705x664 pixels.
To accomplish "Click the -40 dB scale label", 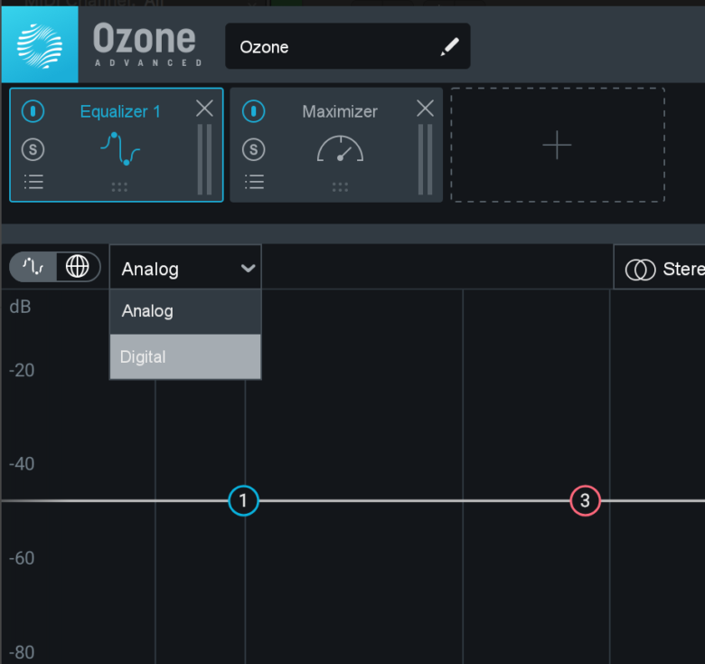I will (x=22, y=464).
